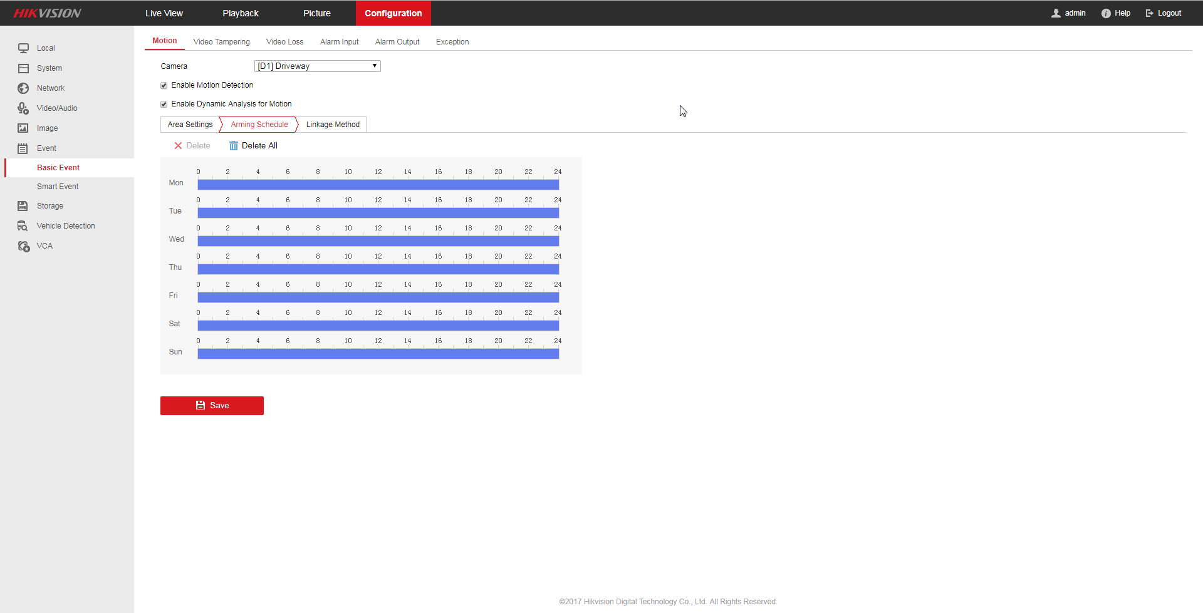Uncheck Enable Motion Detection checkbox
This screenshot has width=1203, height=613.
[164, 85]
